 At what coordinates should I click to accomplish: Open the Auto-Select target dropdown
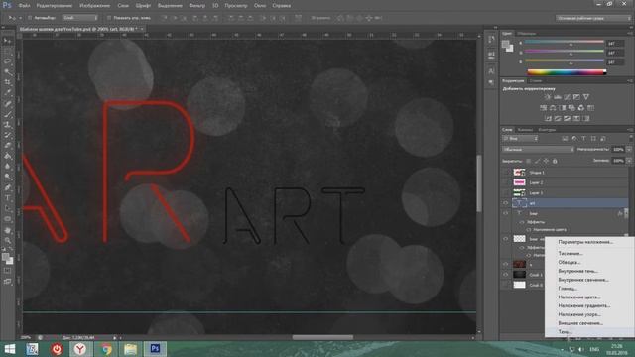coord(79,18)
